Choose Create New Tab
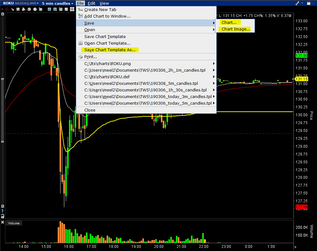The width and height of the screenshot is (317, 251). coord(146,9)
